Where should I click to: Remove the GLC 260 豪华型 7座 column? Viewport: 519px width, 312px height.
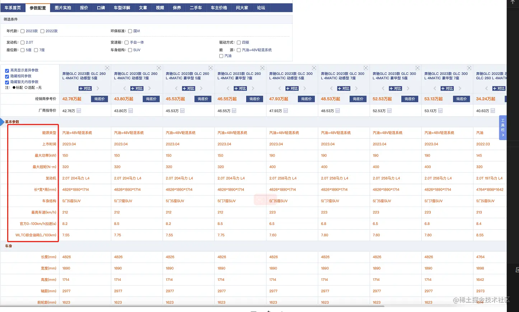262,68
